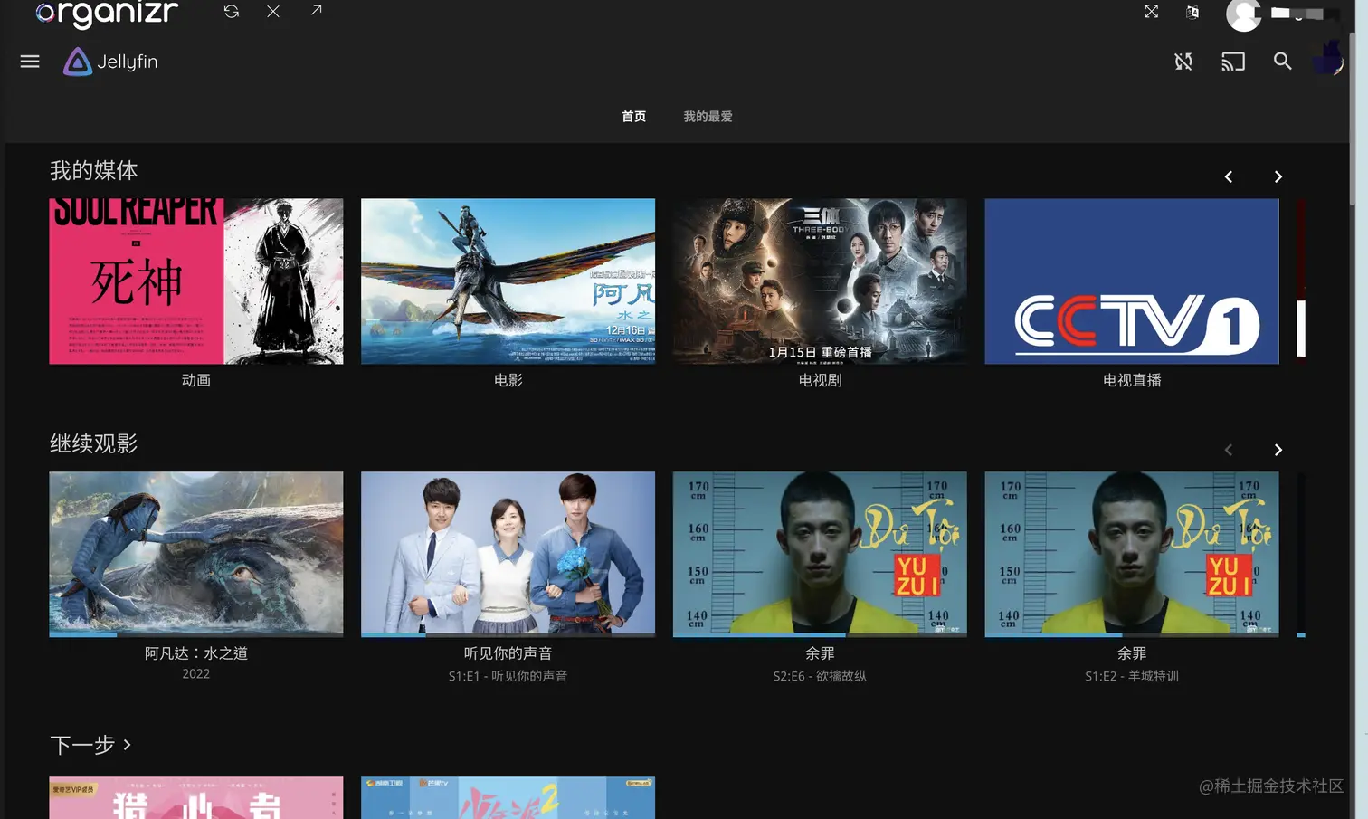Click the page vertical scrollbar
1368x819 pixels.
1354,118
